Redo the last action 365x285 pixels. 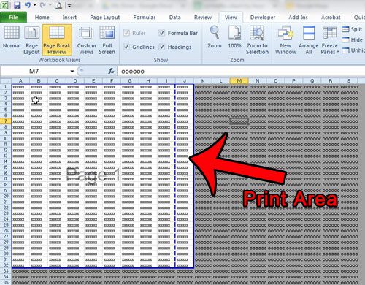point(43,5)
